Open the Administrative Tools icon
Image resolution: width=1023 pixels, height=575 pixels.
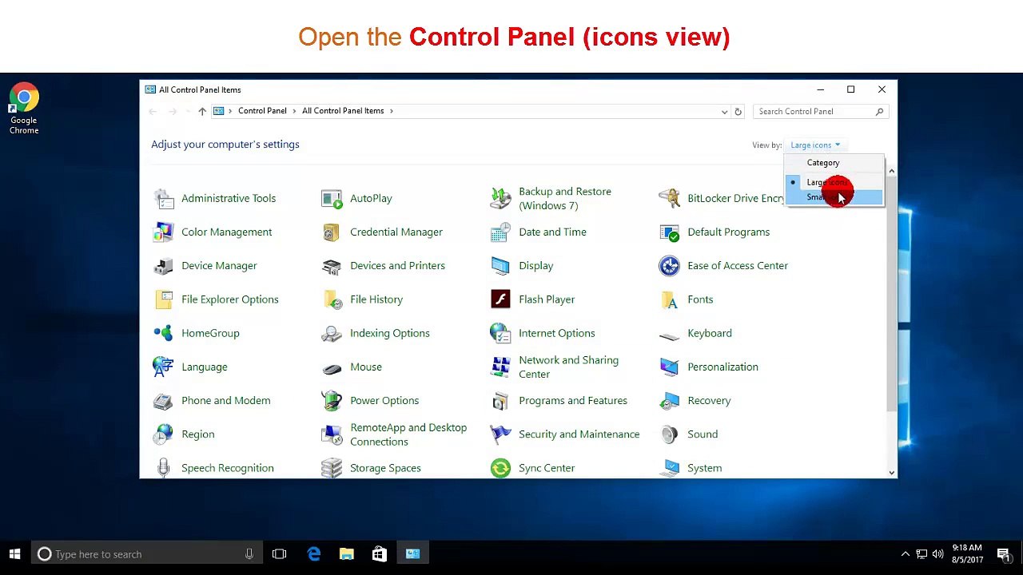point(164,198)
